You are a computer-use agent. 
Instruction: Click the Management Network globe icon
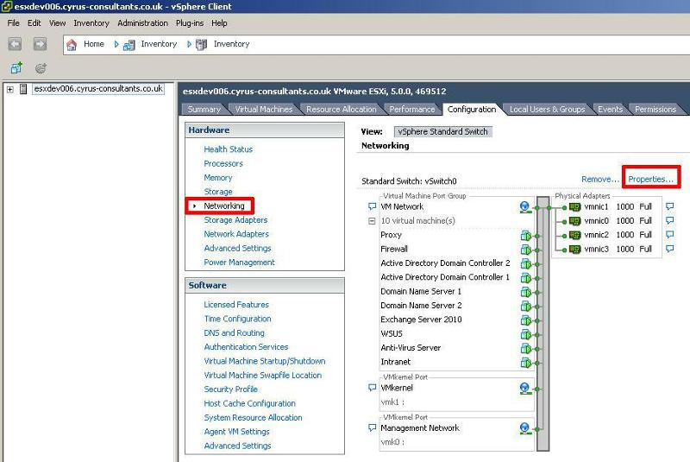pyautogui.click(x=524, y=428)
